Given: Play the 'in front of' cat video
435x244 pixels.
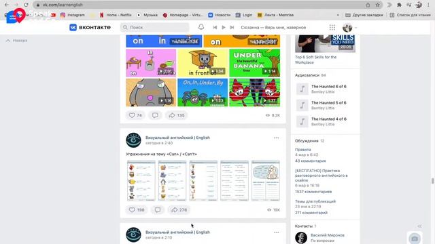Looking at the screenshot, I should (x=203, y=63).
